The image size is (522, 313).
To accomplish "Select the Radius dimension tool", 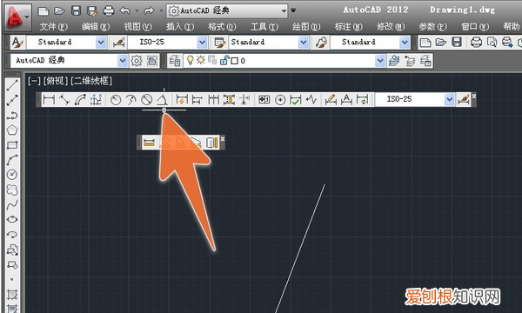I will point(116,99).
